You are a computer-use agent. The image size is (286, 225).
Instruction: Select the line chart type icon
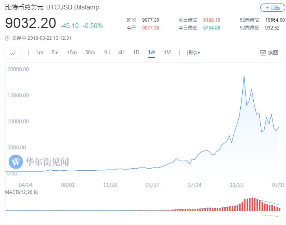pos(12,53)
